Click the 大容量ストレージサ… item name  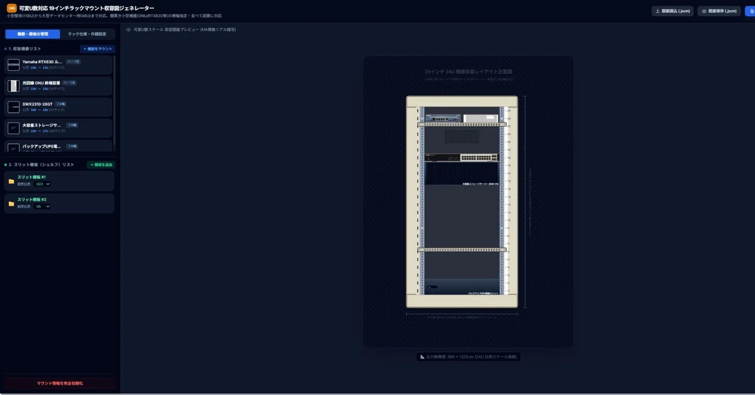tap(42, 125)
